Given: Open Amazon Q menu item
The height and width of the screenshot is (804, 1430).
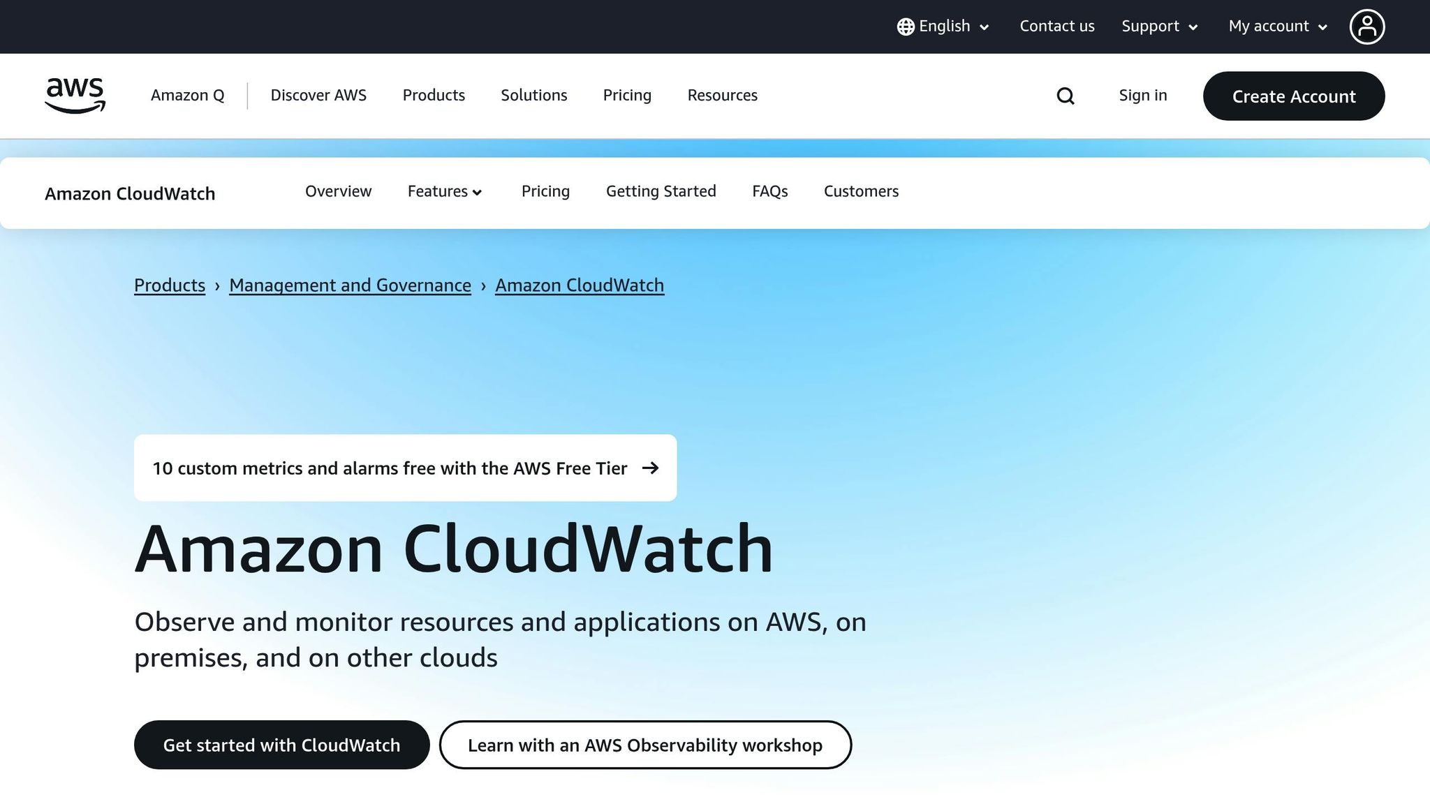Looking at the screenshot, I should tap(187, 95).
